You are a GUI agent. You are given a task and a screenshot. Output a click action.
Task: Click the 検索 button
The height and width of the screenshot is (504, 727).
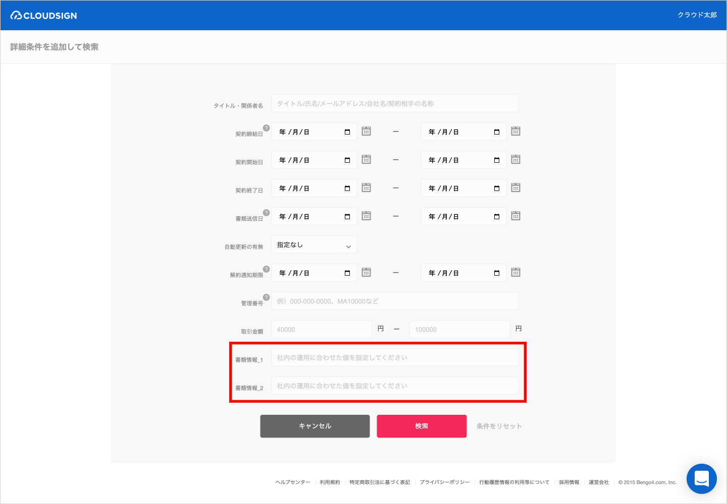(422, 426)
